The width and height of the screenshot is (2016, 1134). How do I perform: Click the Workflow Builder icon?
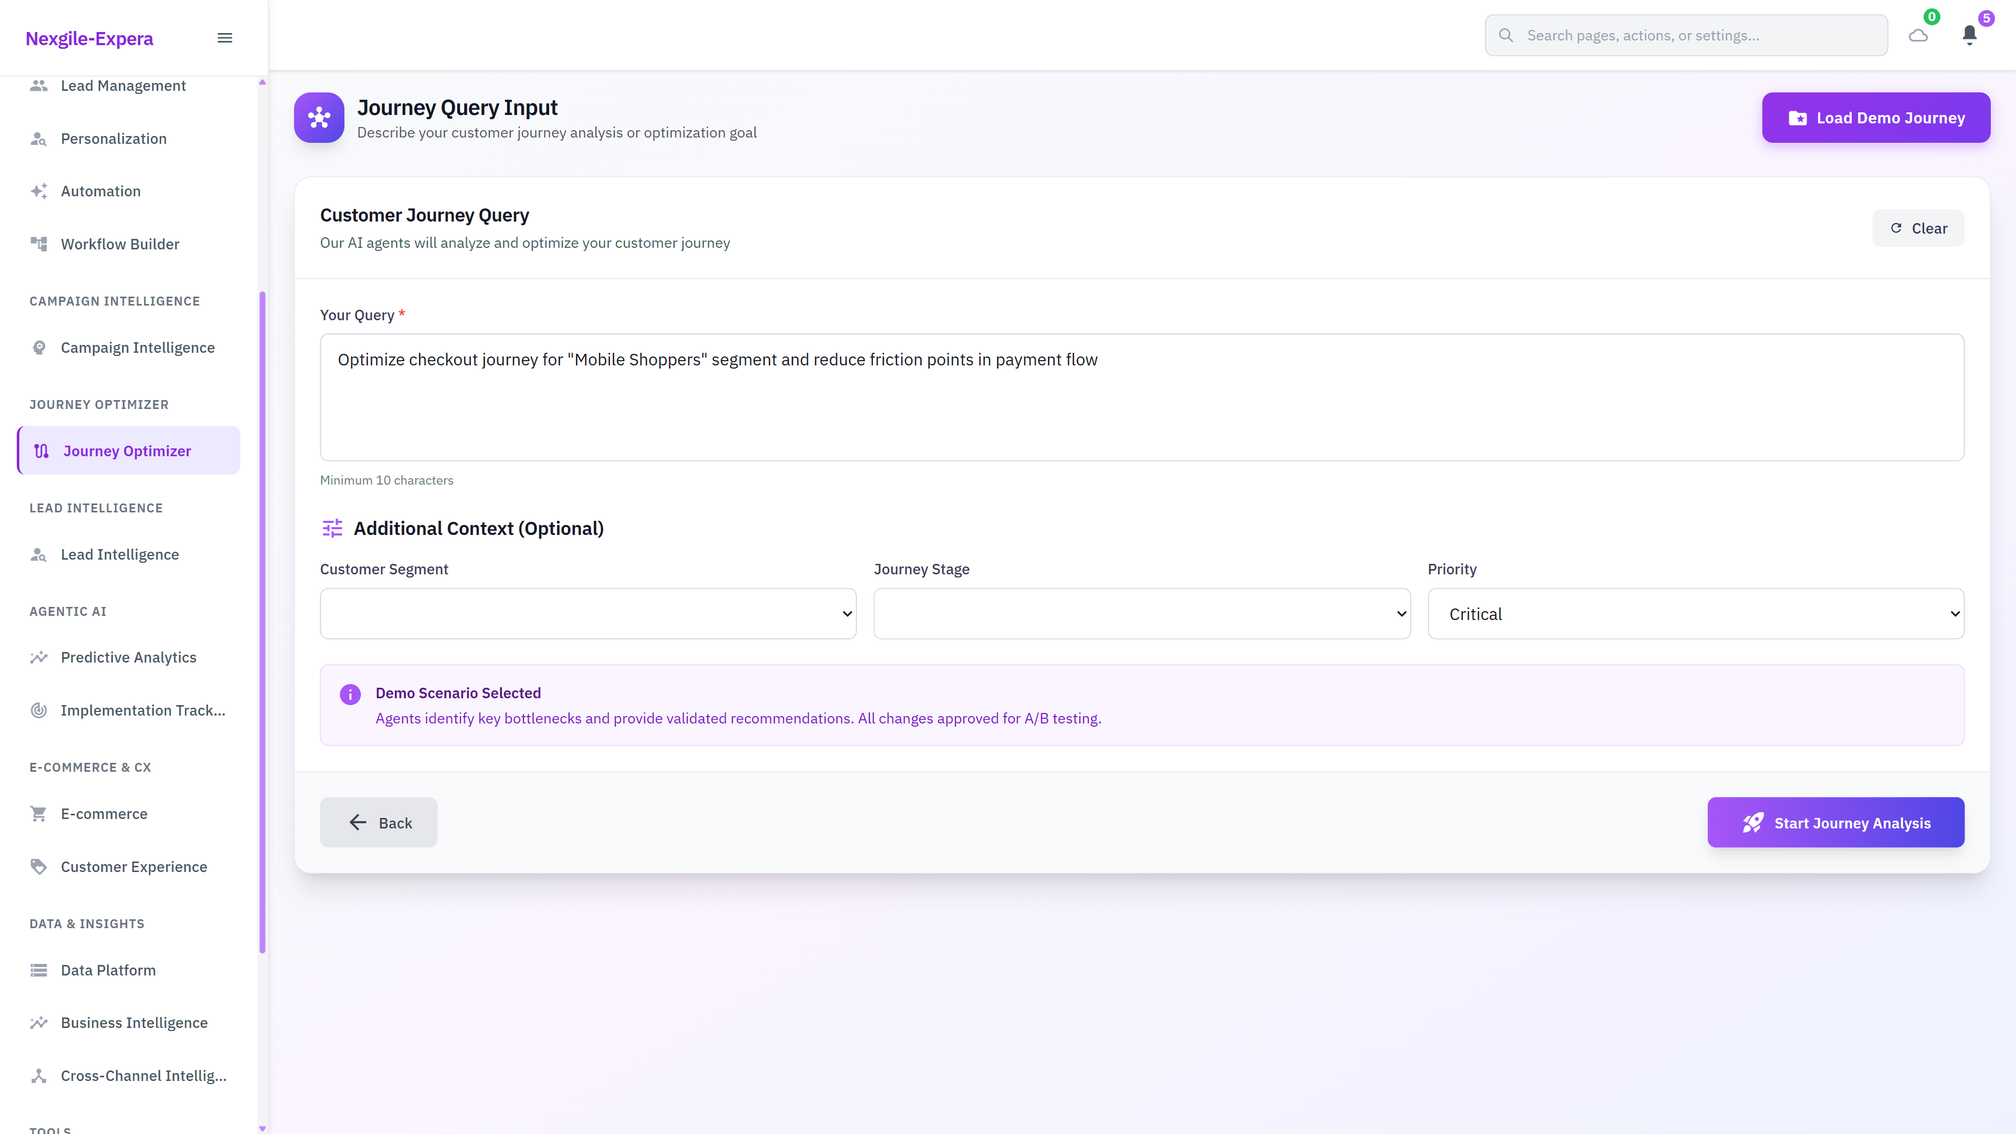[x=40, y=244]
